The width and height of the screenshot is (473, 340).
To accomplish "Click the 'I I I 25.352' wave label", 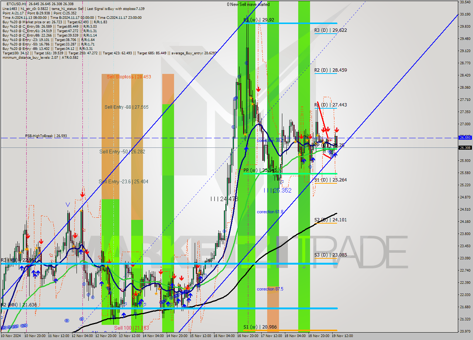I will click(x=278, y=190).
